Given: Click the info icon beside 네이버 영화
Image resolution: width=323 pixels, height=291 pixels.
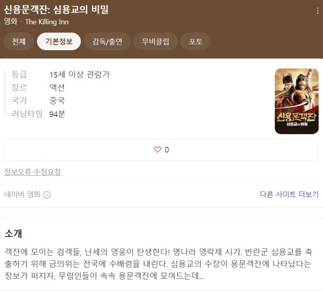Looking at the screenshot, I should click(x=47, y=195).
